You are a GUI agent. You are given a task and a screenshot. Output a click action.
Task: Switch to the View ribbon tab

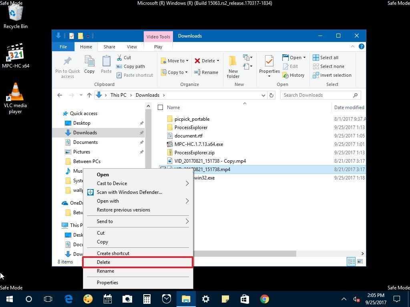132,46
